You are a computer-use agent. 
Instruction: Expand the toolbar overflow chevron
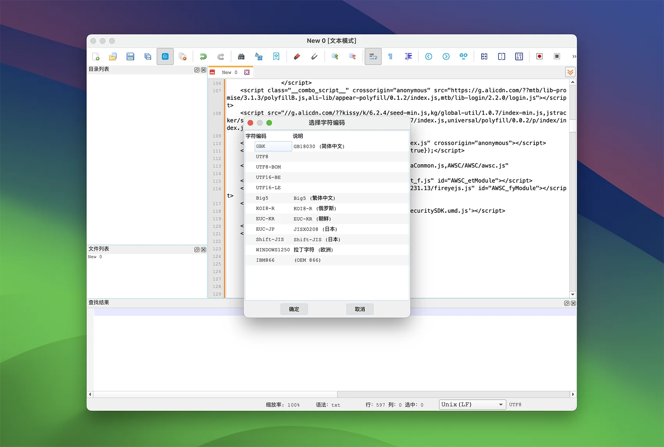[x=574, y=57]
